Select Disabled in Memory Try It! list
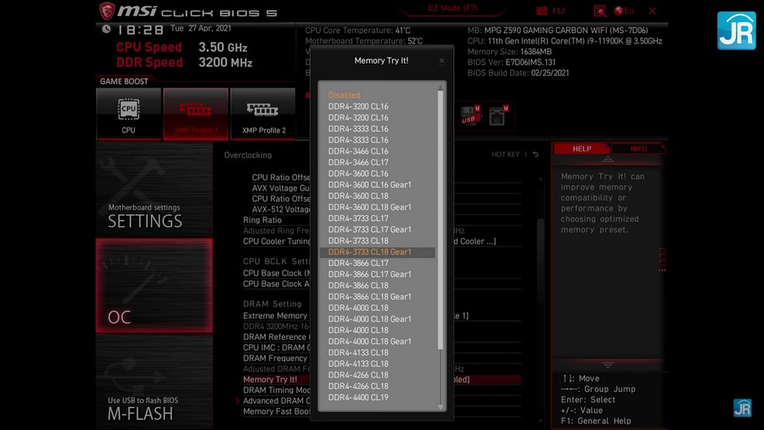764x430 pixels. [345, 95]
